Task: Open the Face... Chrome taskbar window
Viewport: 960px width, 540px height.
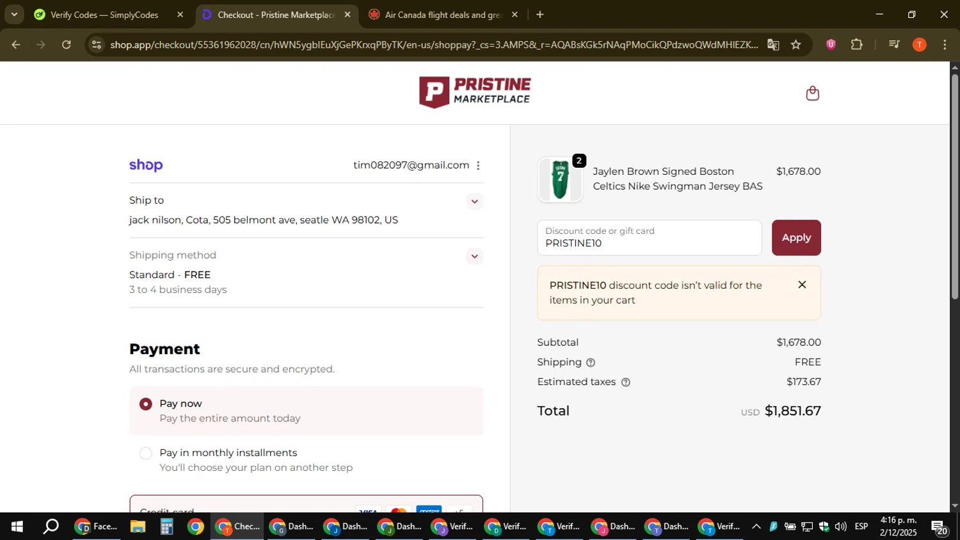Action: tap(97, 527)
